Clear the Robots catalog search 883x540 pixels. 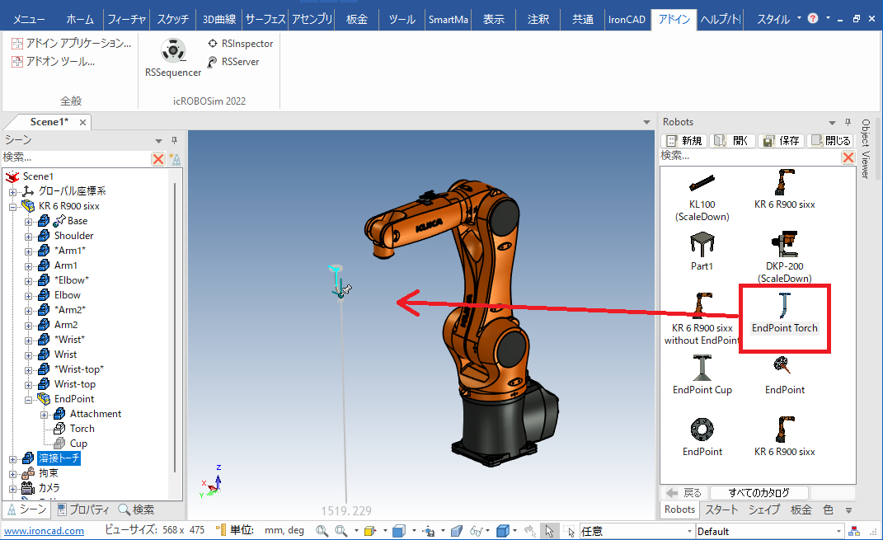point(848,157)
